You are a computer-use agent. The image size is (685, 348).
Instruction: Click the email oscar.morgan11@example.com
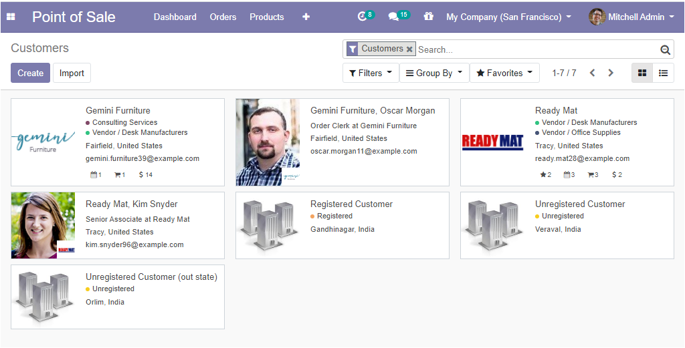tap(364, 152)
